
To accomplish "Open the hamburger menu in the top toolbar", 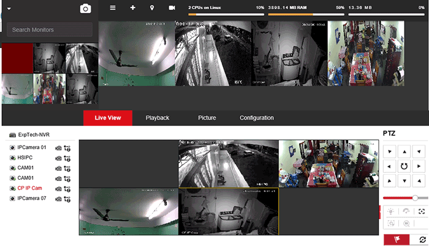I will pos(112,8).
